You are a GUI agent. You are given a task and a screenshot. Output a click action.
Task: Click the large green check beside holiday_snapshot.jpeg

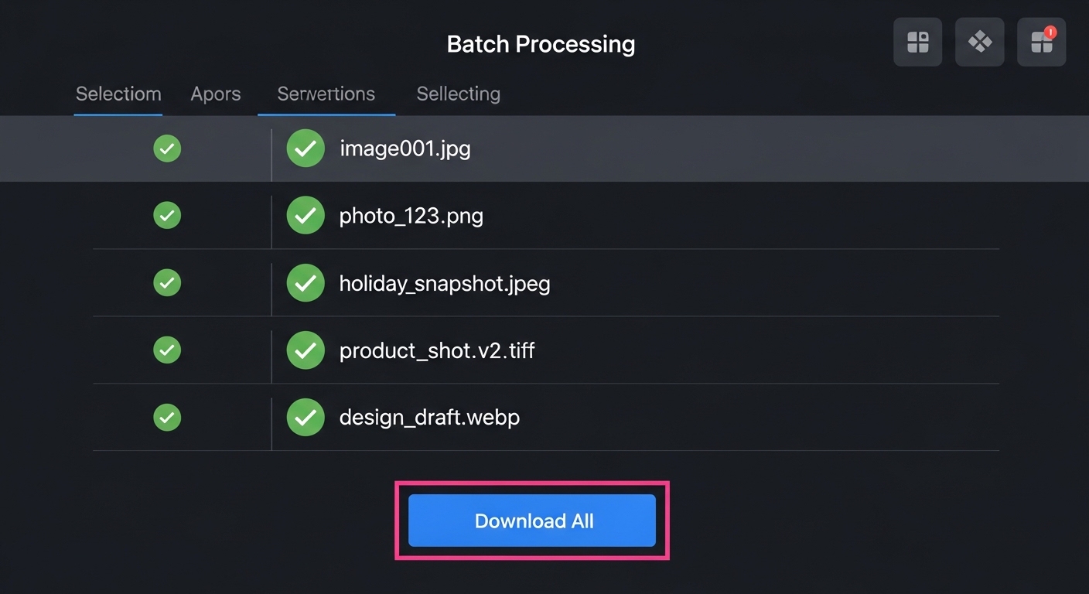click(x=306, y=283)
